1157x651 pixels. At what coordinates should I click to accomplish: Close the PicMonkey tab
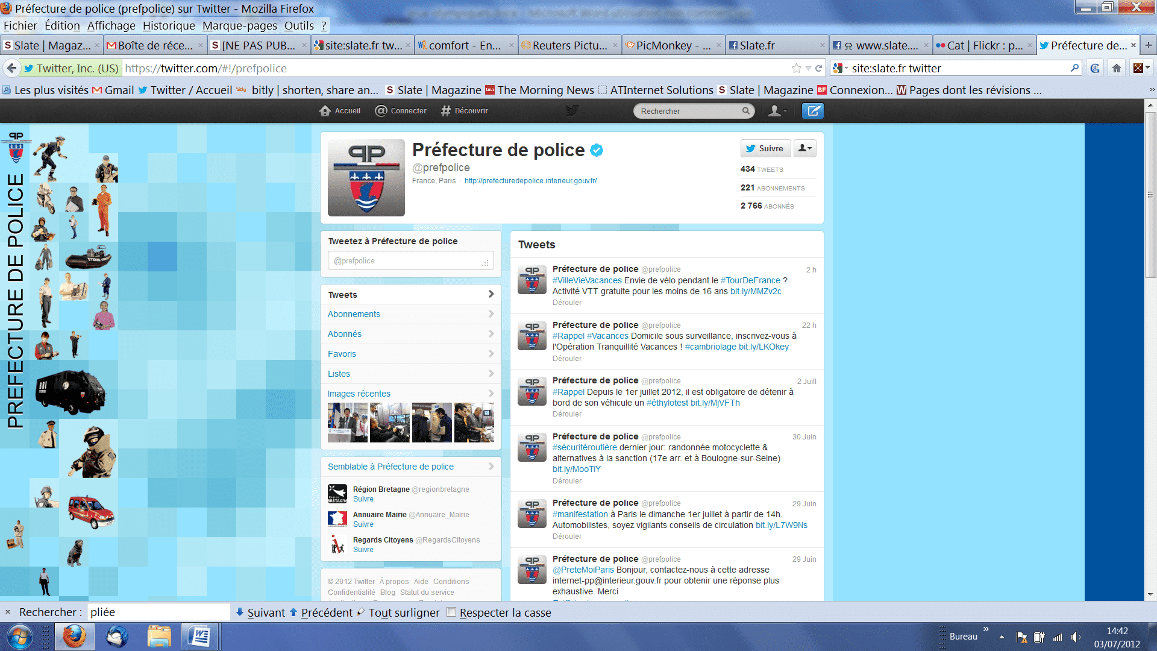click(x=719, y=45)
